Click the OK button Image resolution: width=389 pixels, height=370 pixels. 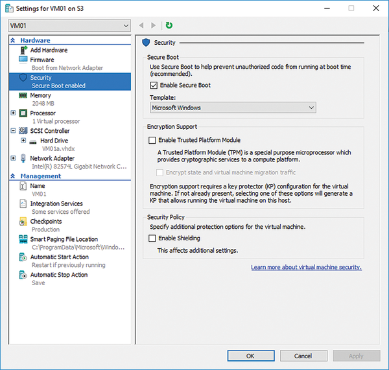click(250, 356)
